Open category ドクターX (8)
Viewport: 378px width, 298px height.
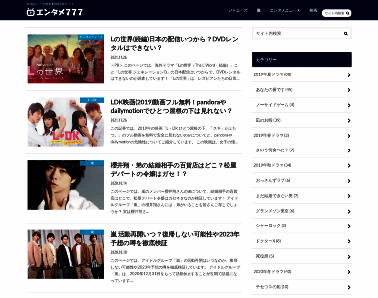click(268, 241)
